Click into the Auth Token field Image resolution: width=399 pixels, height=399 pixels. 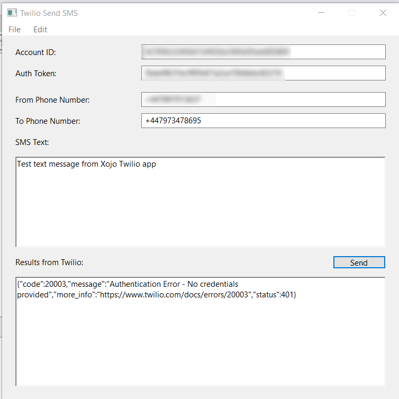click(263, 73)
